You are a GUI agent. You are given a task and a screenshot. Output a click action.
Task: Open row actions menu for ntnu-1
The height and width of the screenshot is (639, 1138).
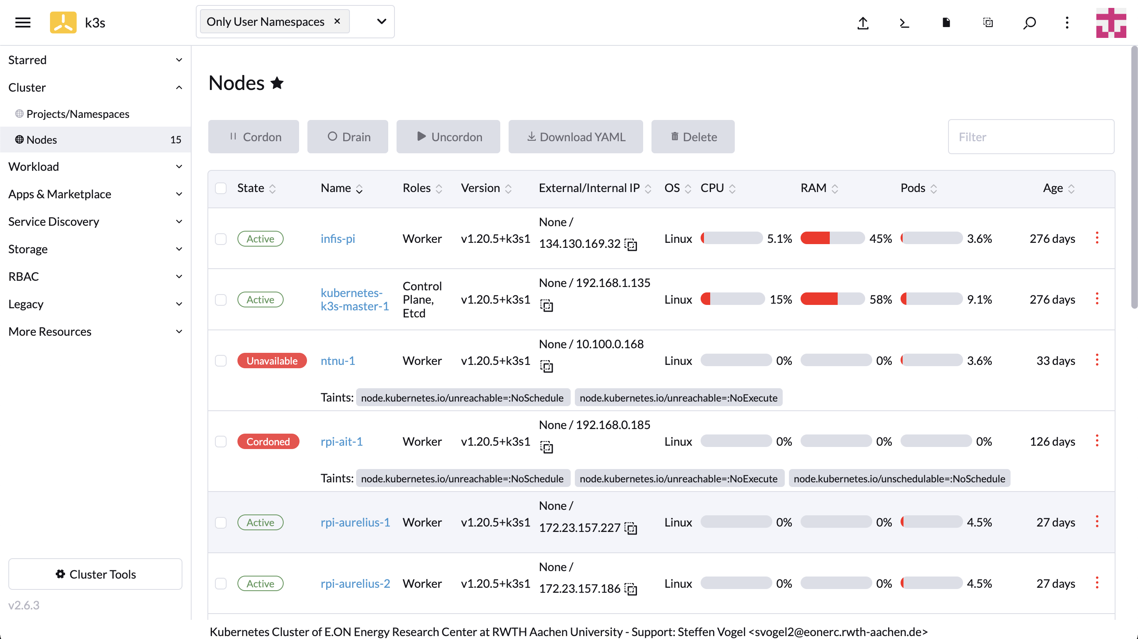tap(1097, 360)
